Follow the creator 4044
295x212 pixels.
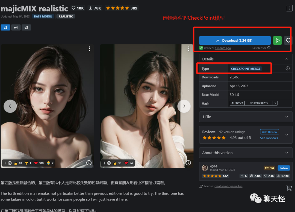[284, 168]
